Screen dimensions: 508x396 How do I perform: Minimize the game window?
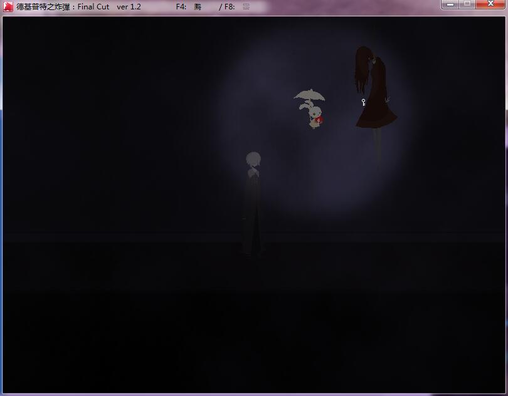point(450,4)
